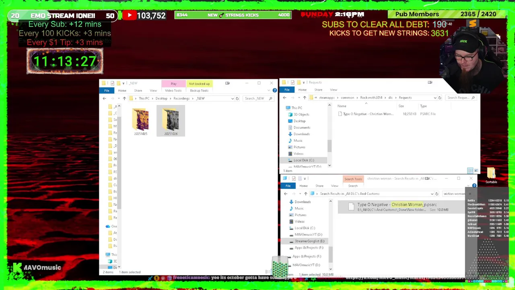Screen dimensions: 515x290
Task: Go up one level in _NEW window
Action: 124,98
